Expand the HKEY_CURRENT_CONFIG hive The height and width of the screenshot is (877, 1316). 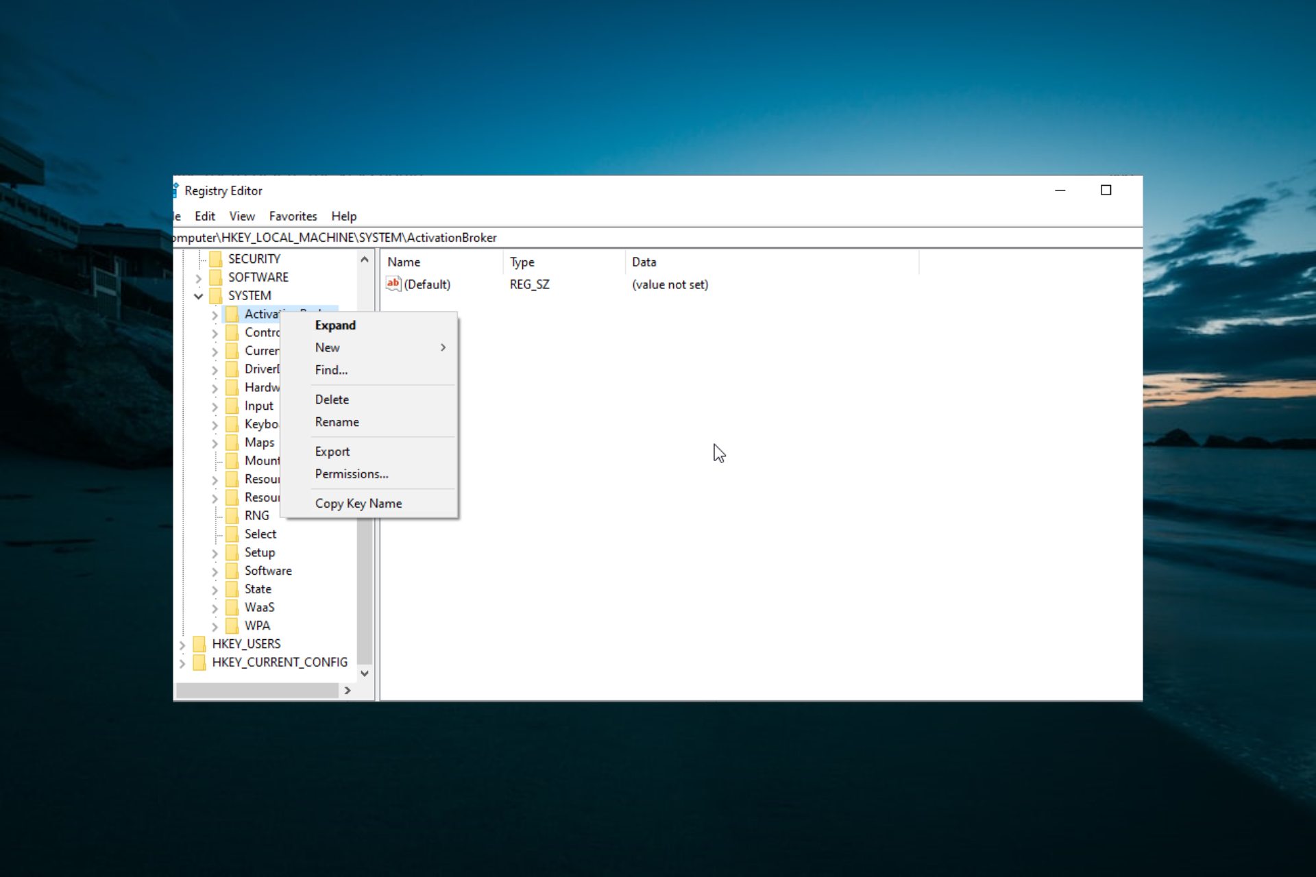click(182, 663)
